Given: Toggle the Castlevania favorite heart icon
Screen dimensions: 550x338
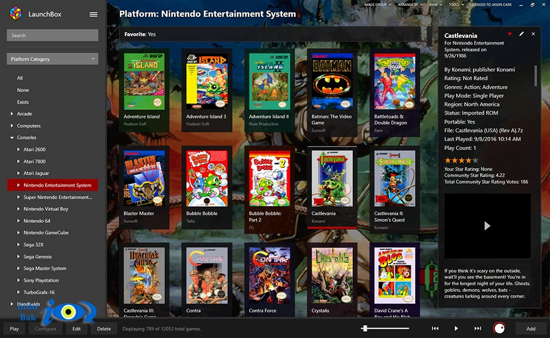Looking at the screenshot, I should pyautogui.click(x=510, y=34).
